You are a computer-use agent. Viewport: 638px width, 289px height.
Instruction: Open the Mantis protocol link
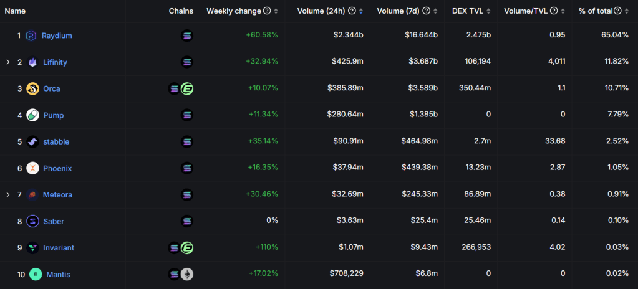[x=58, y=274]
